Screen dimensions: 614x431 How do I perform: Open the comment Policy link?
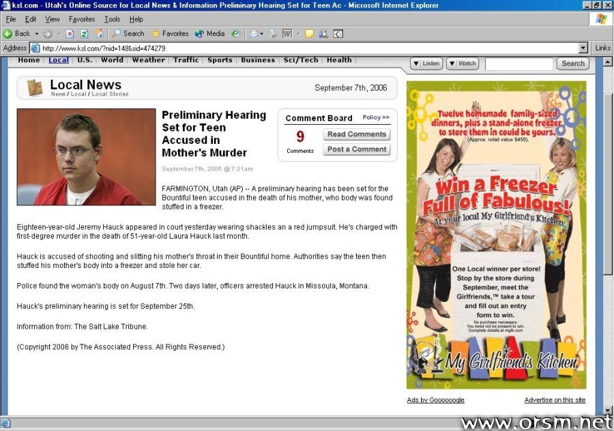(375, 117)
